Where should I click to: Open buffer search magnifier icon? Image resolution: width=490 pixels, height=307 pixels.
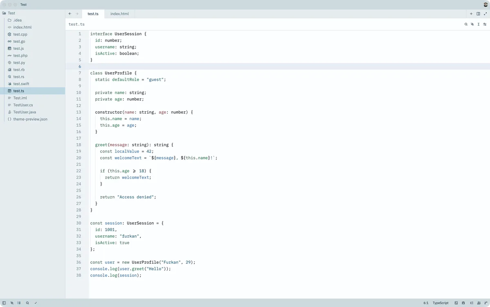(466, 24)
